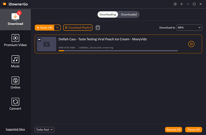Open the MP4 format dropdown
This screenshot has width=206, height=135.
(189, 28)
